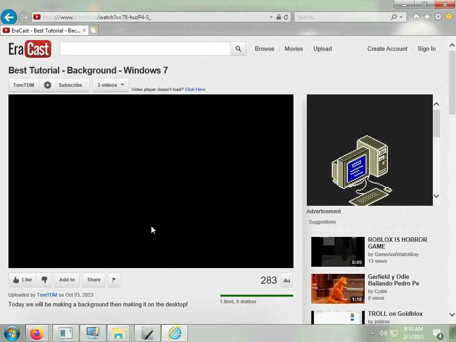The image size is (456, 342).
Task: Click the likes ratio green bar
Action: point(256,296)
